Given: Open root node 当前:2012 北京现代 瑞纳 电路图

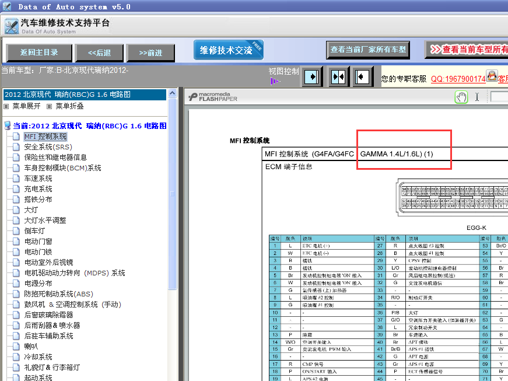Looking at the screenshot, I should point(90,126).
